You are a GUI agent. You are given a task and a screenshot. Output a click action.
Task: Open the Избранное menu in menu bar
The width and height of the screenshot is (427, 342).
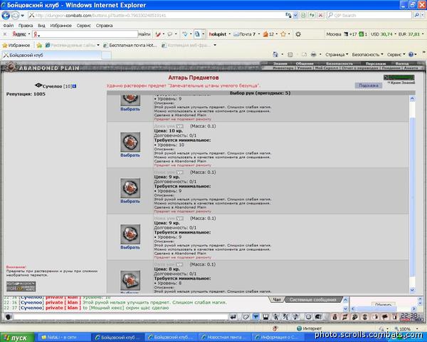pos(60,26)
